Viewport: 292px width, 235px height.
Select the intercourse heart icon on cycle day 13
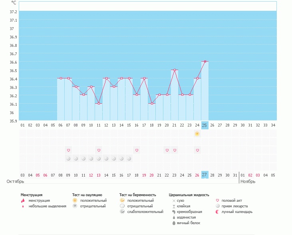[99, 150]
